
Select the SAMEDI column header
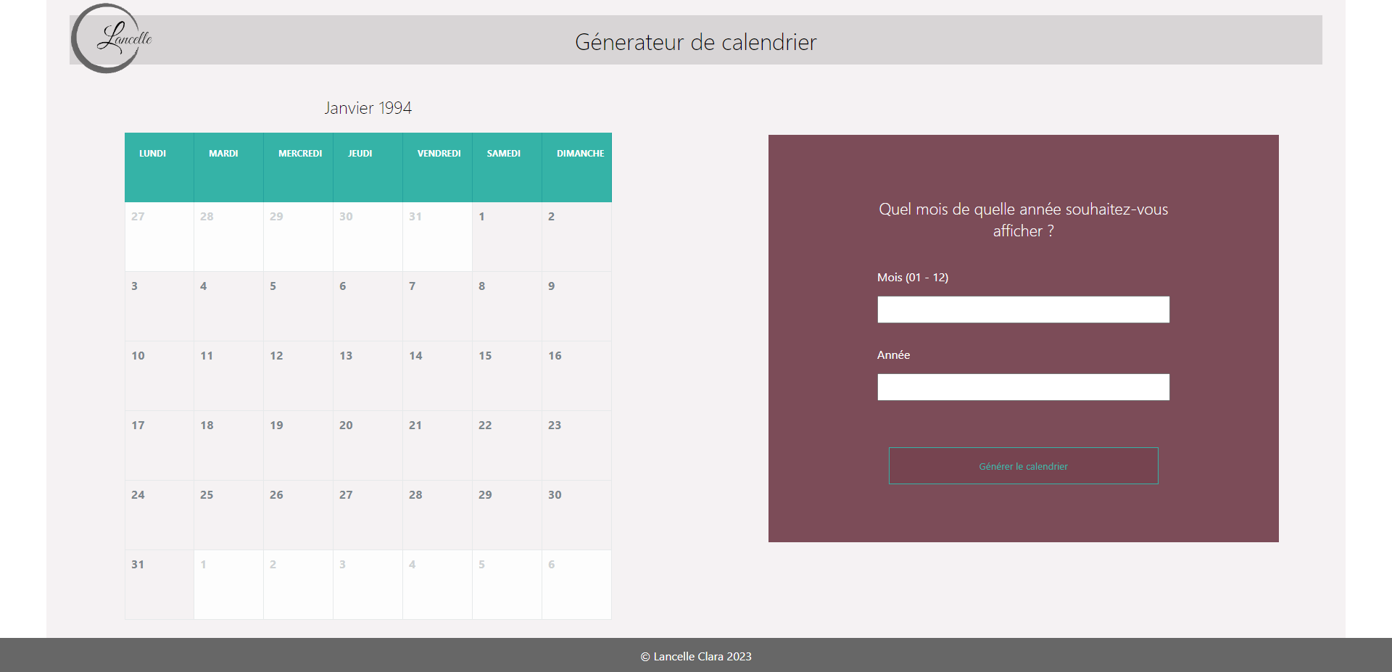point(507,167)
